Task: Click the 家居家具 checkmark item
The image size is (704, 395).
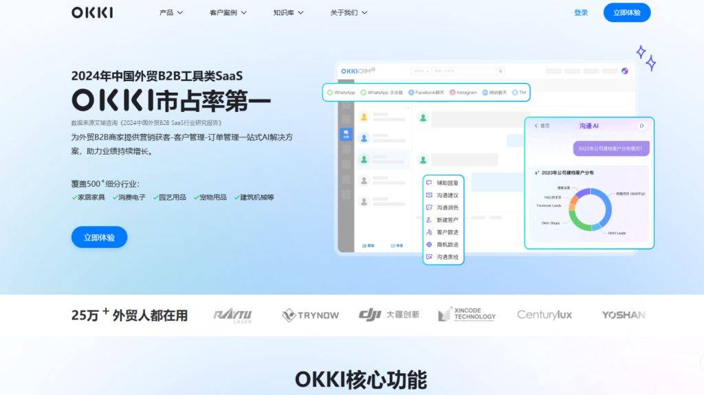Action: pyautogui.click(x=89, y=197)
